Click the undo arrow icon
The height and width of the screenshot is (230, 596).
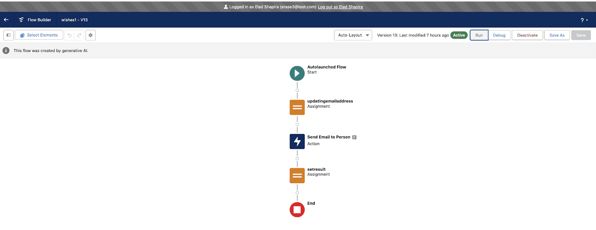tap(69, 35)
